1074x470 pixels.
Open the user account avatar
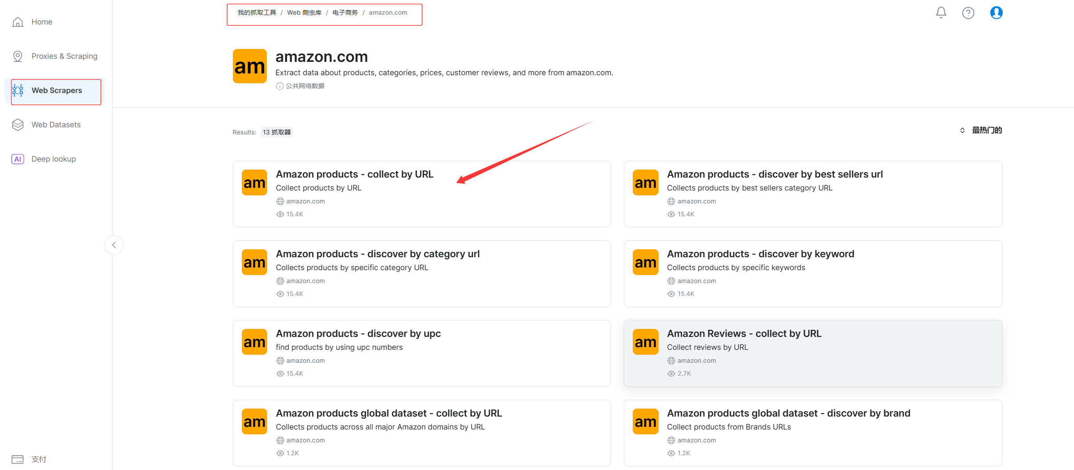996,12
